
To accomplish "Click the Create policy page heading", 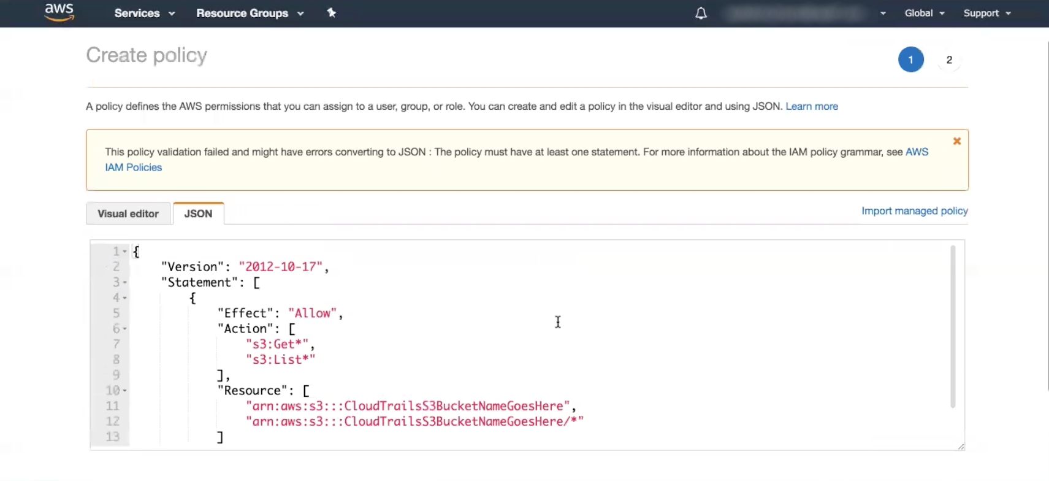I will [x=147, y=55].
